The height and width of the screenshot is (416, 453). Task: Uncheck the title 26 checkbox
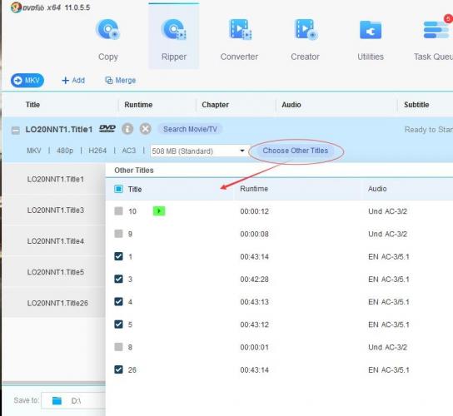tap(118, 369)
